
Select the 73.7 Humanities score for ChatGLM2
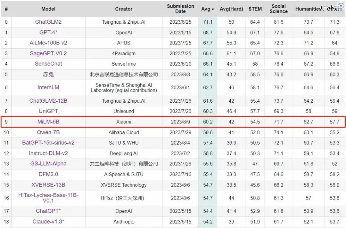pos(308,22)
